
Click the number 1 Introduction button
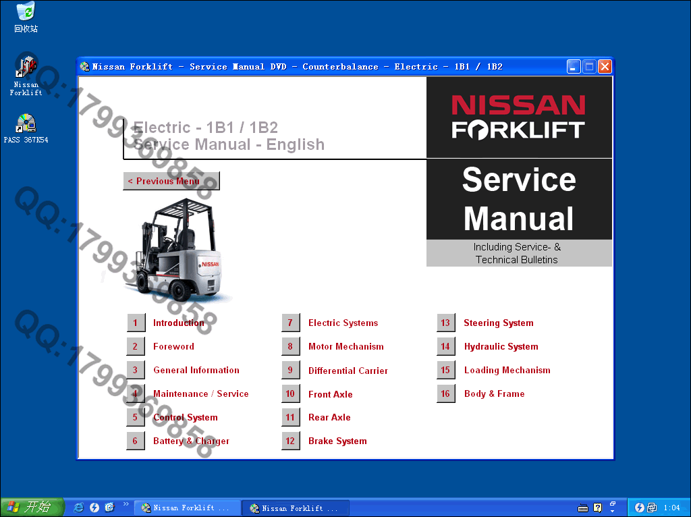click(x=136, y=323)
